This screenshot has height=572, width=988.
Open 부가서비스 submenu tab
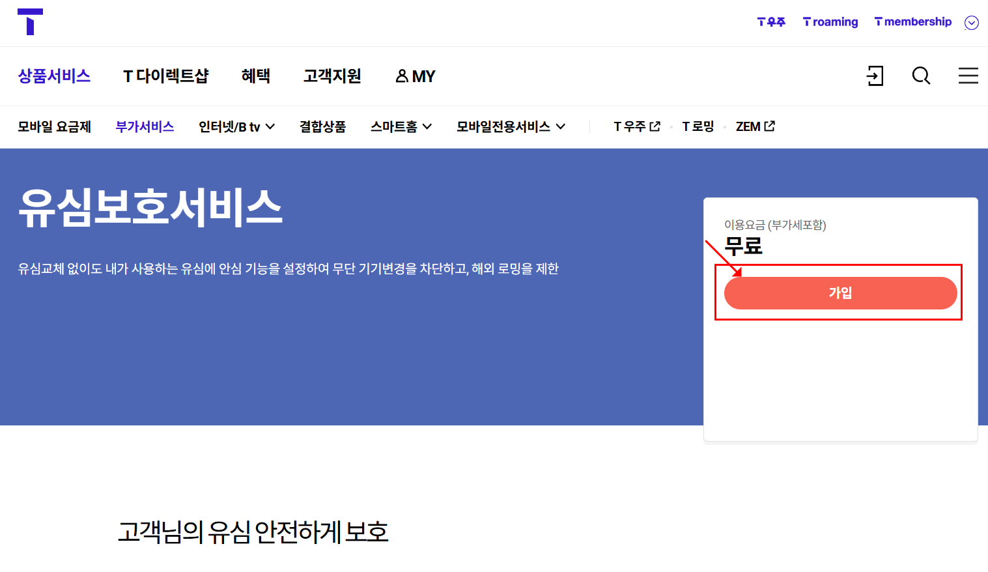tap(145, 126)
